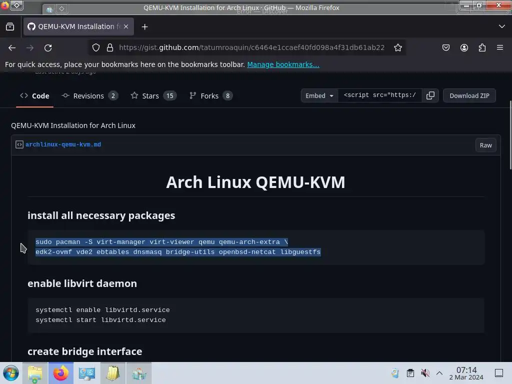Image resolution: width=512 pixels, height=384 pixels.
Task: Click the 'systemctl start libvirtd.service' line
Action: pos(100,320)
